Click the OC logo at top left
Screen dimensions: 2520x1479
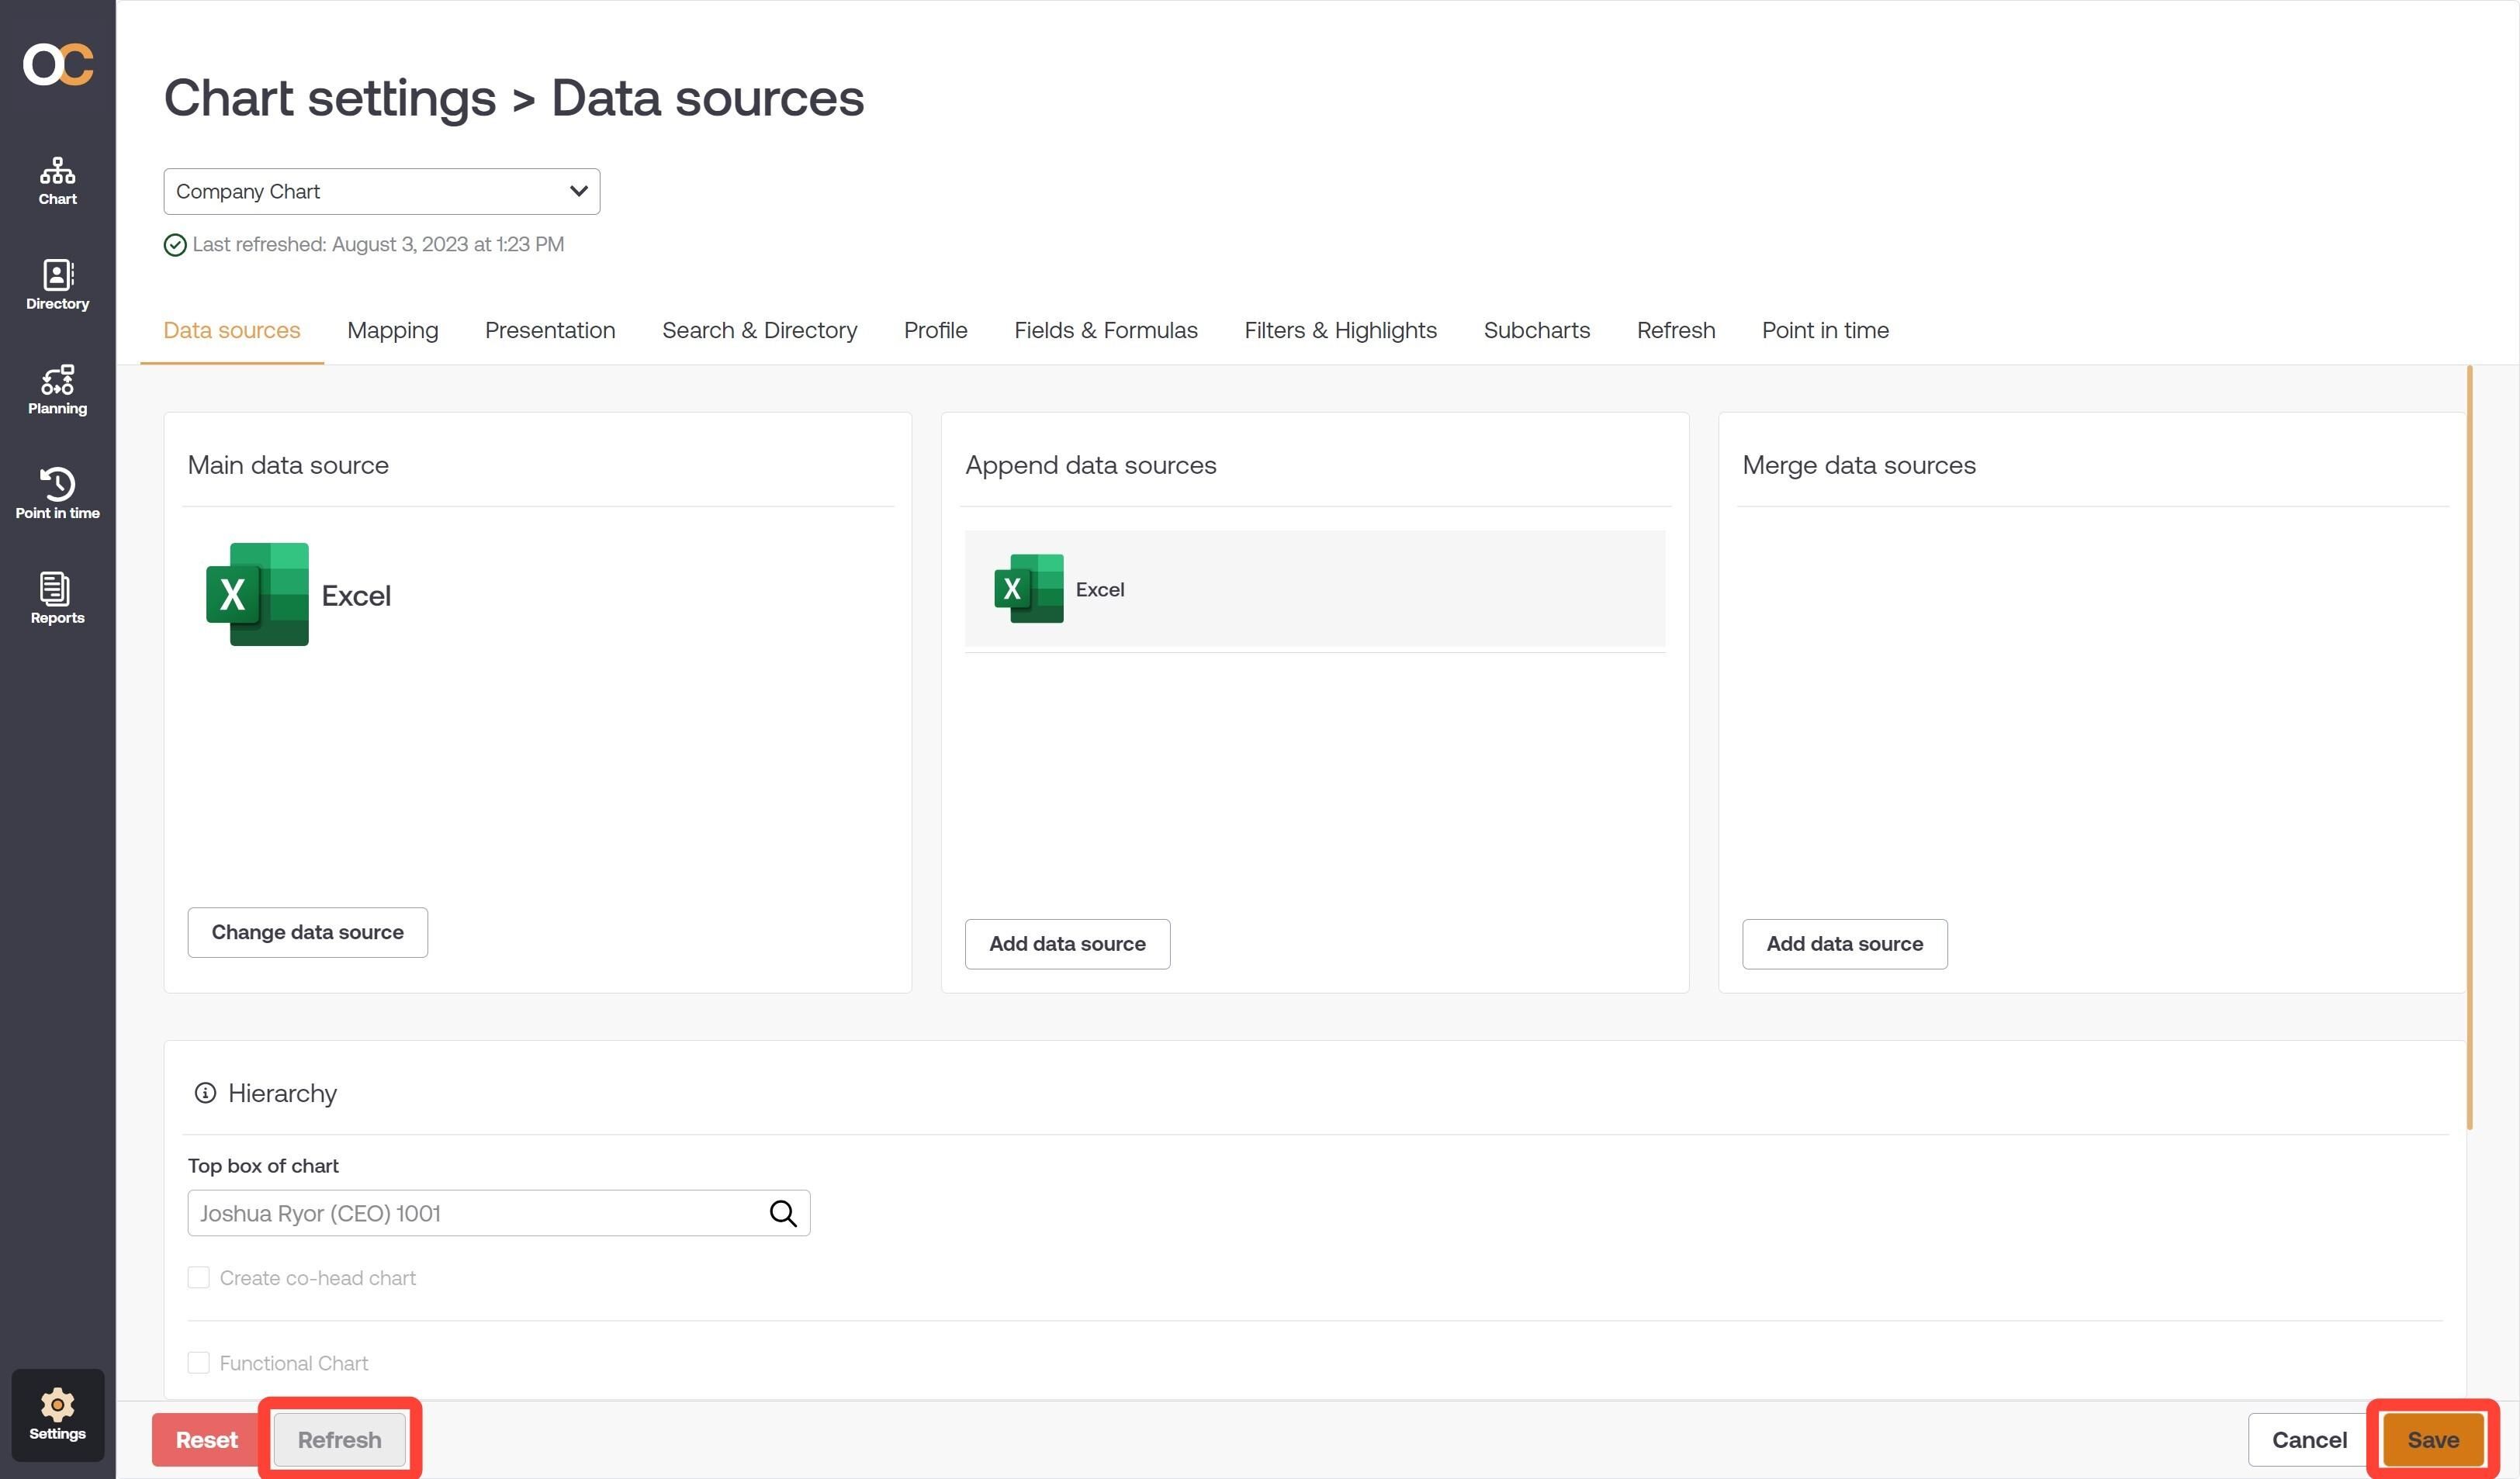pos(58,65)
